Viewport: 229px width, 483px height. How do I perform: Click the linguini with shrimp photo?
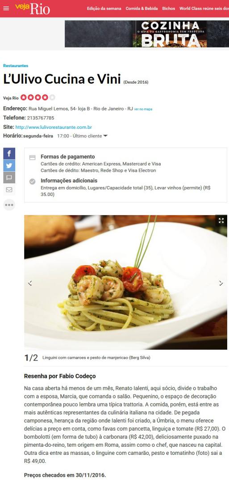[125, 282]
